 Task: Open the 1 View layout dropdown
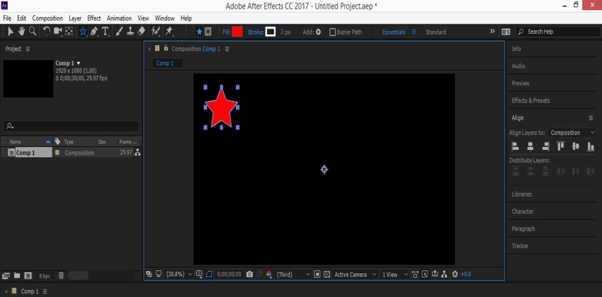(x=395, y=274)
